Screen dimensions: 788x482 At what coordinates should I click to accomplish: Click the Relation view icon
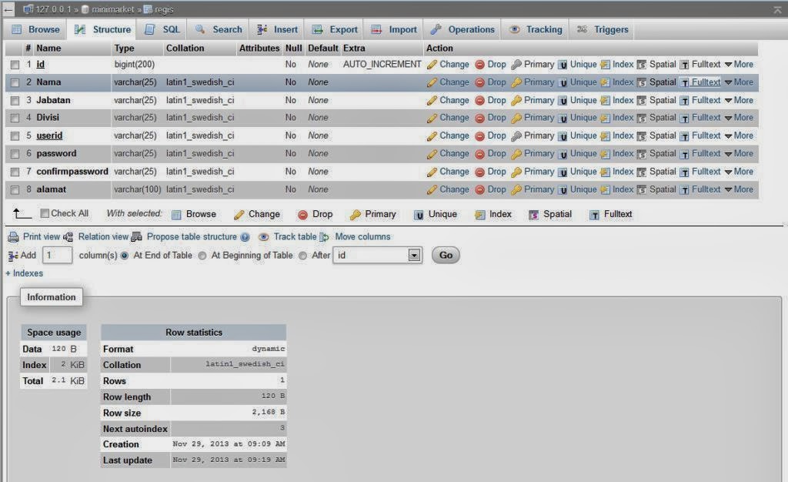(x=68, y=237)
